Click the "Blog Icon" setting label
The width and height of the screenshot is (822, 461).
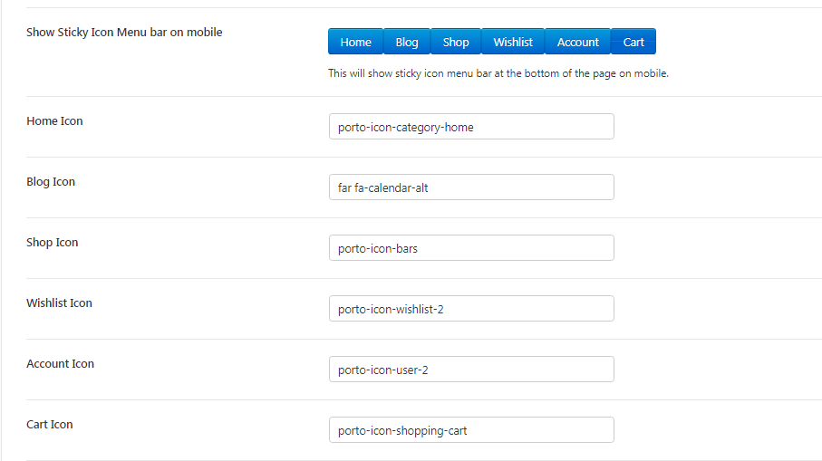[x=51, y=182]
